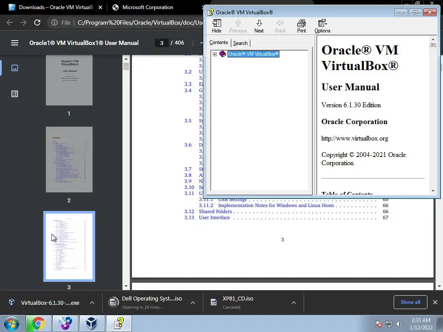Show document outline view in PDF sidebar

pyautogui.click(x=15, y=94)
